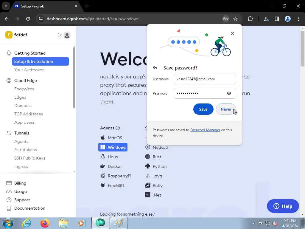Launch Firefox from taskbar

tap(45, 223)
